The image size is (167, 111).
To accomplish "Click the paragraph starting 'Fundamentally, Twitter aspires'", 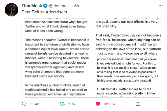I will coord(126,91).
